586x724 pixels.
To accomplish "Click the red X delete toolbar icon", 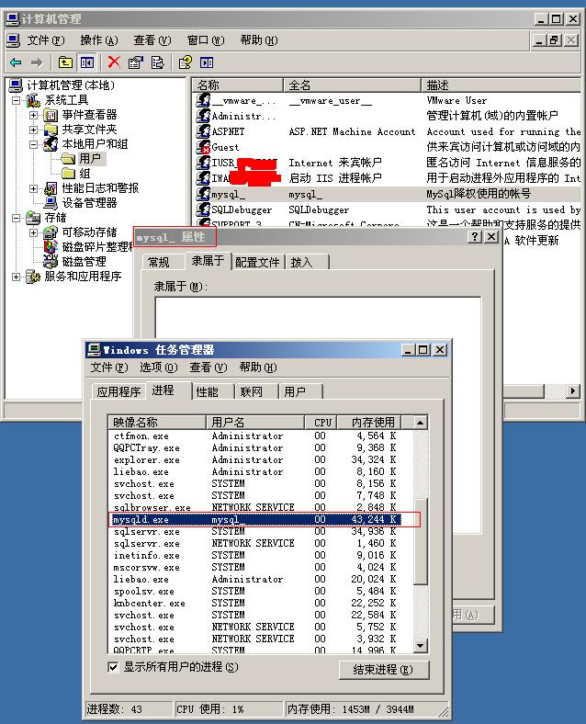I will pos(114,62).
